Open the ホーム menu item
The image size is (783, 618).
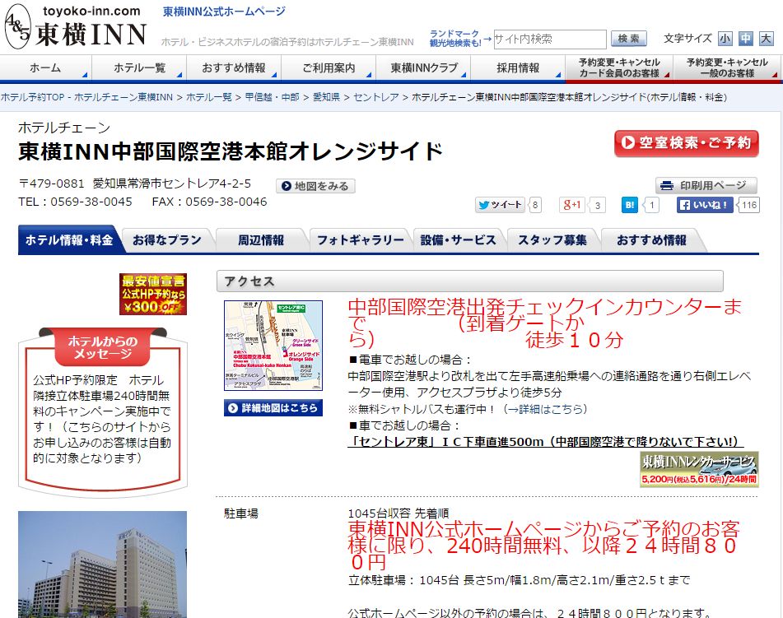click(x=45, y=68)
